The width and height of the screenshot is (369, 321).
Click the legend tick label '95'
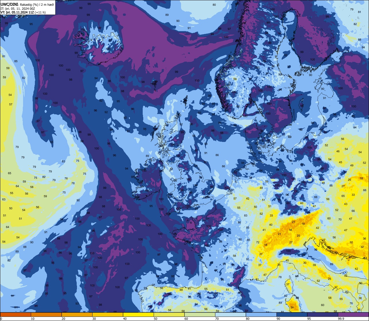tap(309, 319)
